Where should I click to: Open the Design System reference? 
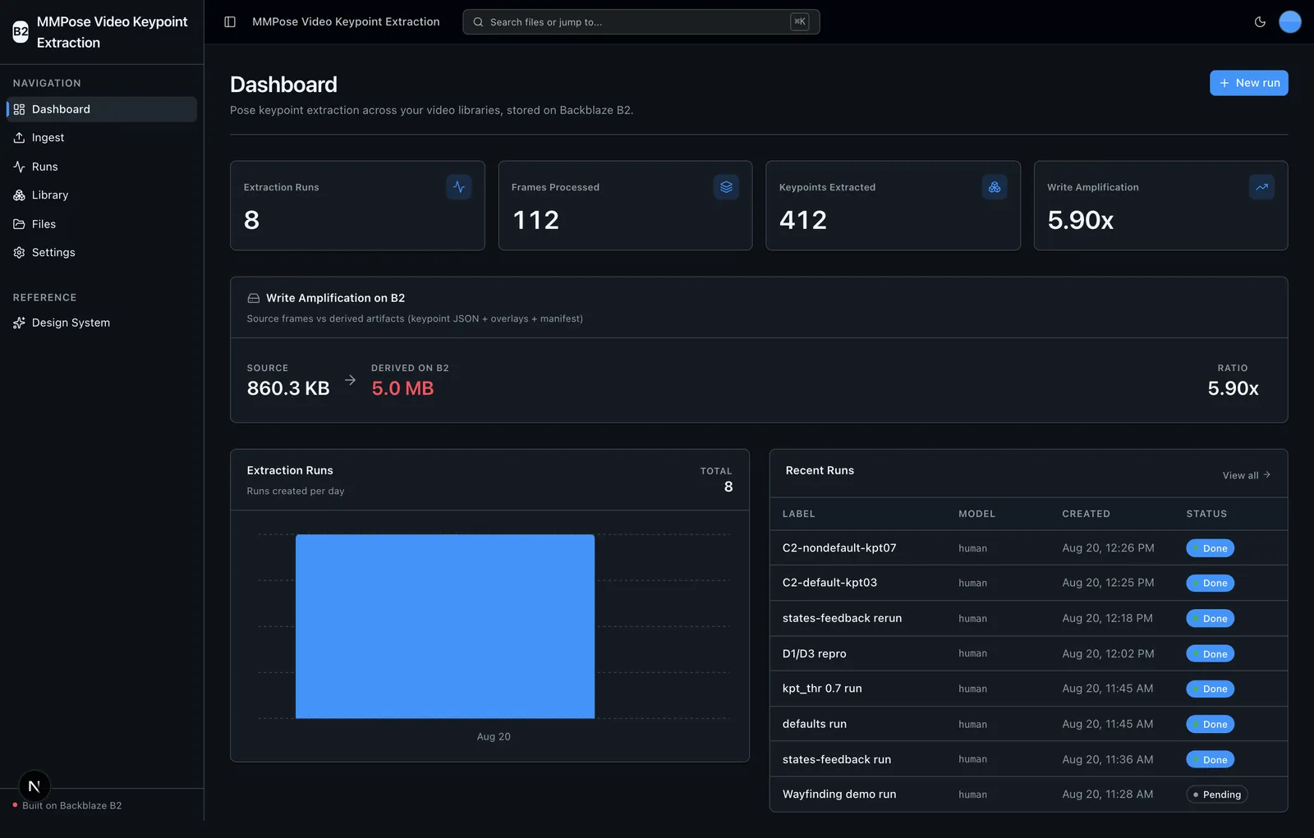(102, 323)
